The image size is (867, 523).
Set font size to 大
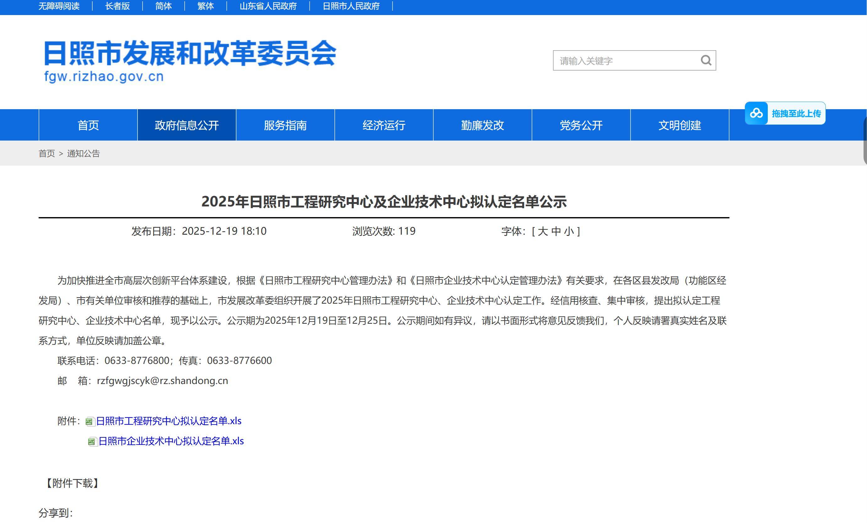pyautogui.click(x=543, y=231)
